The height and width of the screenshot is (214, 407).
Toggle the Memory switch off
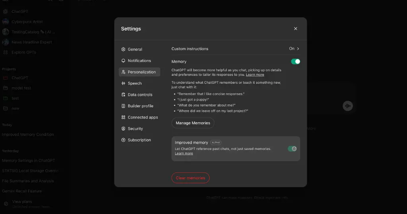coord(295,62)
